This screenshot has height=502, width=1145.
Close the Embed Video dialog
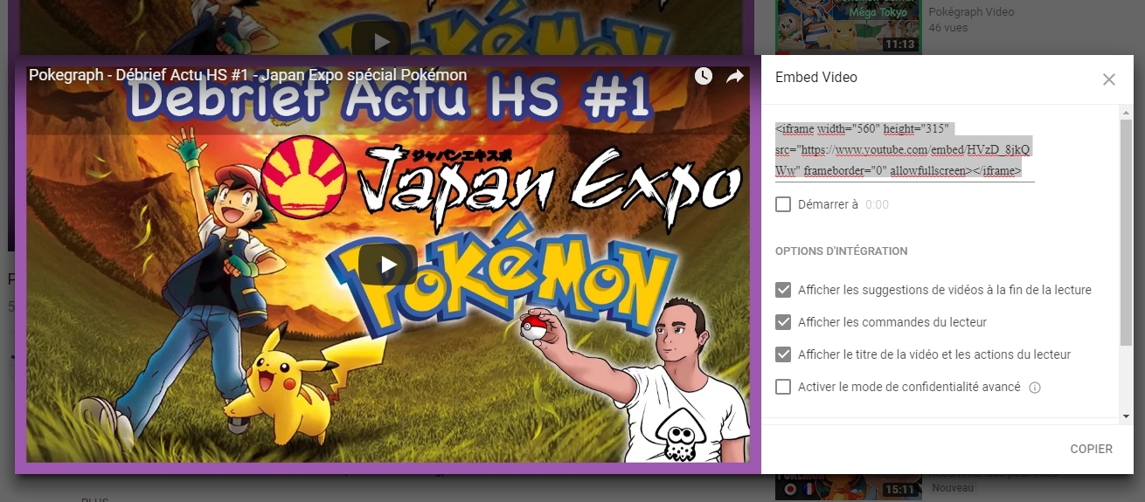[1108, 79]
